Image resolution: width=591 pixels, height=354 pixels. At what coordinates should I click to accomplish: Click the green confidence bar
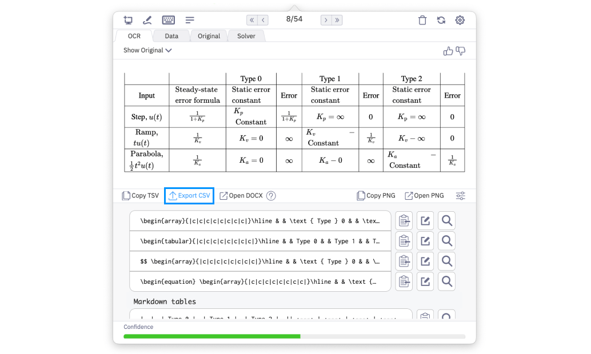(x=211, y=337)
